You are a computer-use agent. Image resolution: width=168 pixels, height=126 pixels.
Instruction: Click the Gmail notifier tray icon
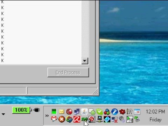point(54,119)
